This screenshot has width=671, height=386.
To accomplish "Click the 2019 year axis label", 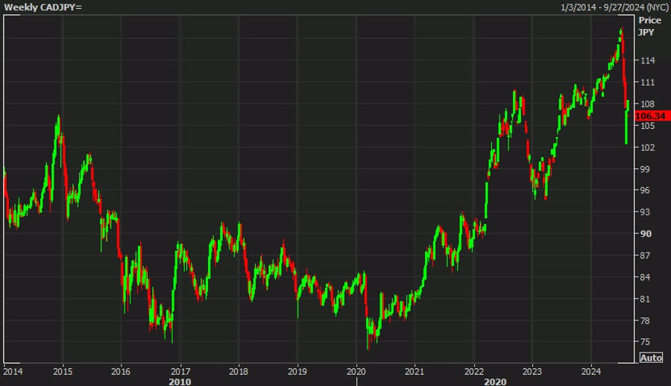I will click(297, 371).
